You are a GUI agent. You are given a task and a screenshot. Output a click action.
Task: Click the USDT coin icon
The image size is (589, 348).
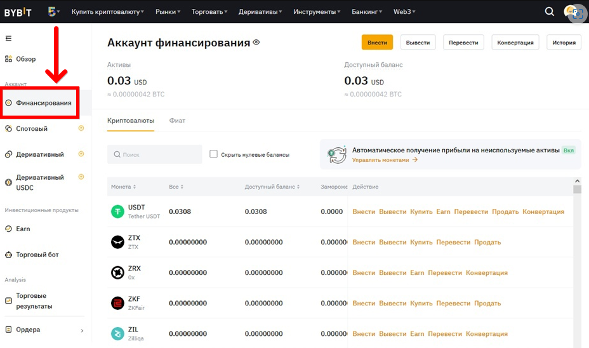[117, 211]
